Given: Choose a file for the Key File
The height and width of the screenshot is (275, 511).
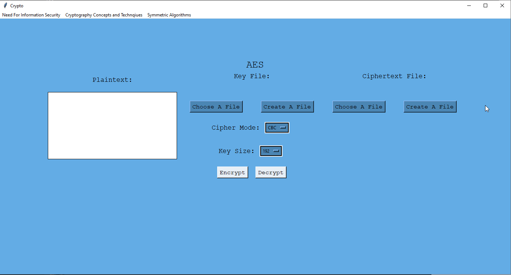Looking at the screenshot, I should 216,107.
